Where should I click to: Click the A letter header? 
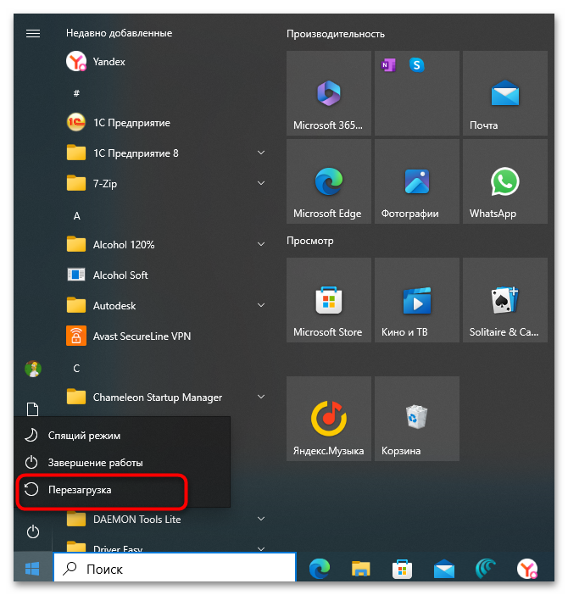coord(76,216)
